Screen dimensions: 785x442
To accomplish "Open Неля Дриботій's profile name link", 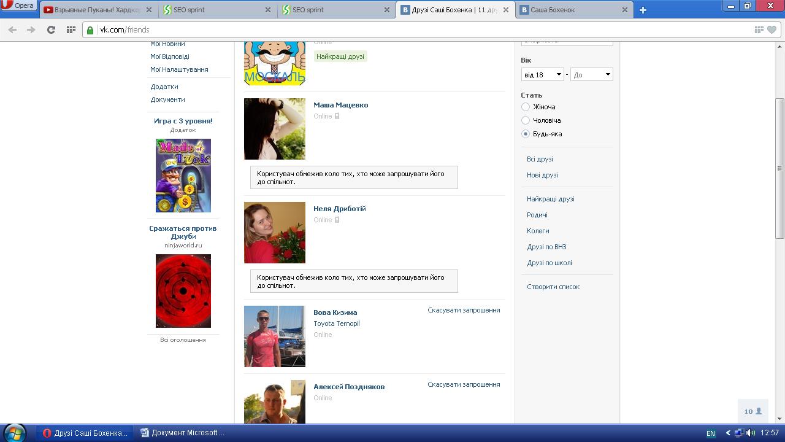I will [x=339, y=209].
